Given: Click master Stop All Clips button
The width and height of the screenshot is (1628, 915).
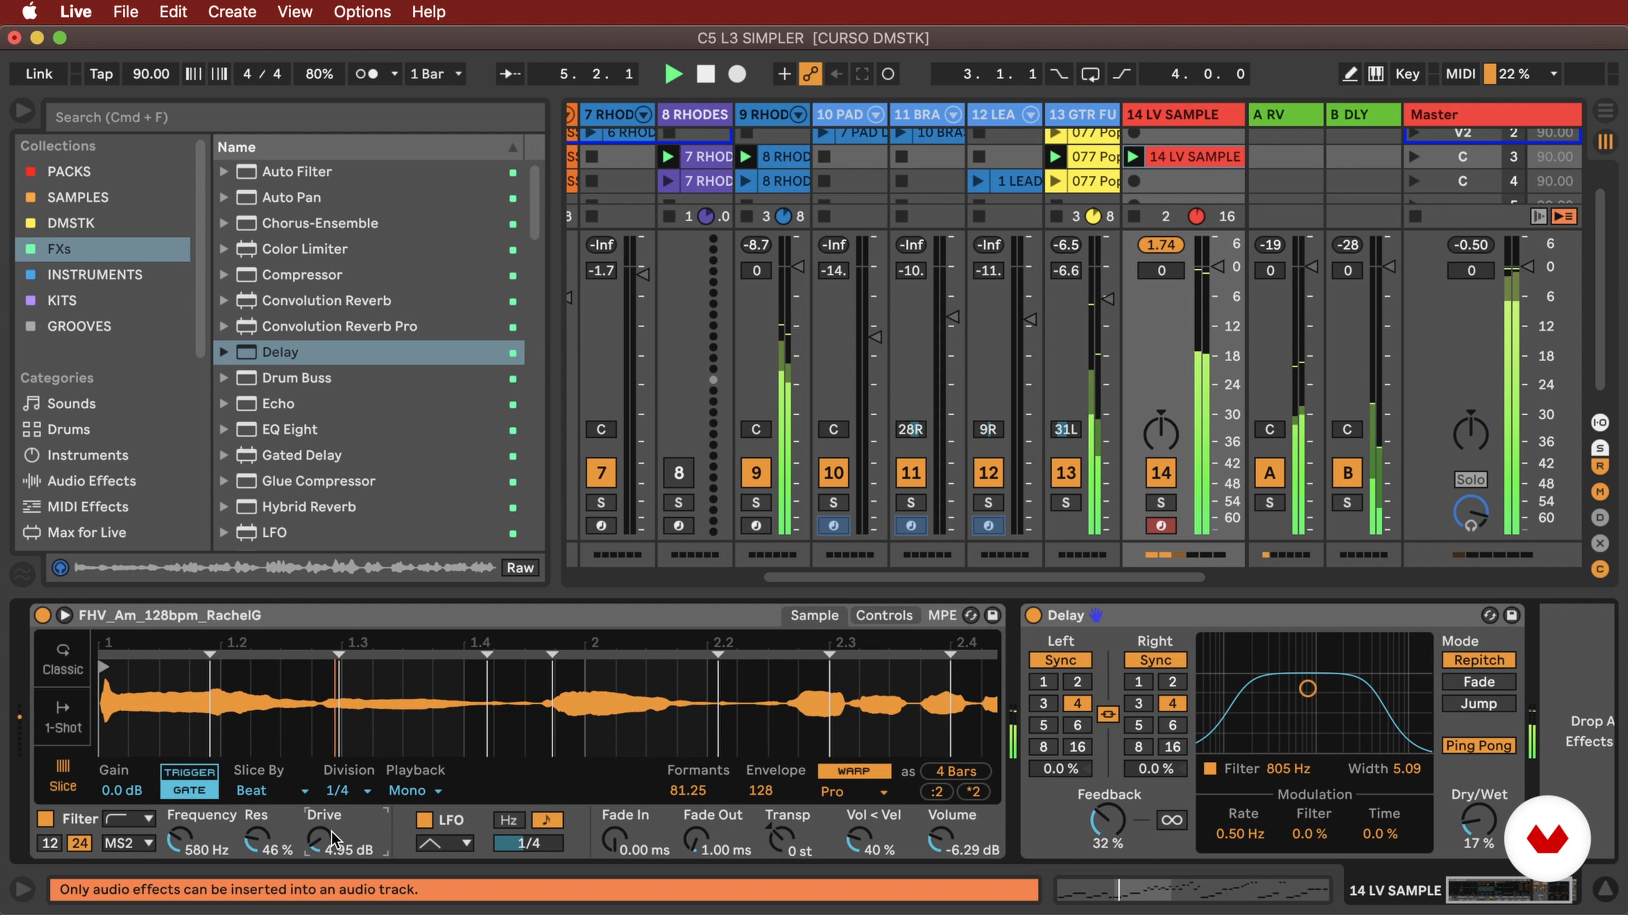Looking at the screenshot, I should 1415,216.
